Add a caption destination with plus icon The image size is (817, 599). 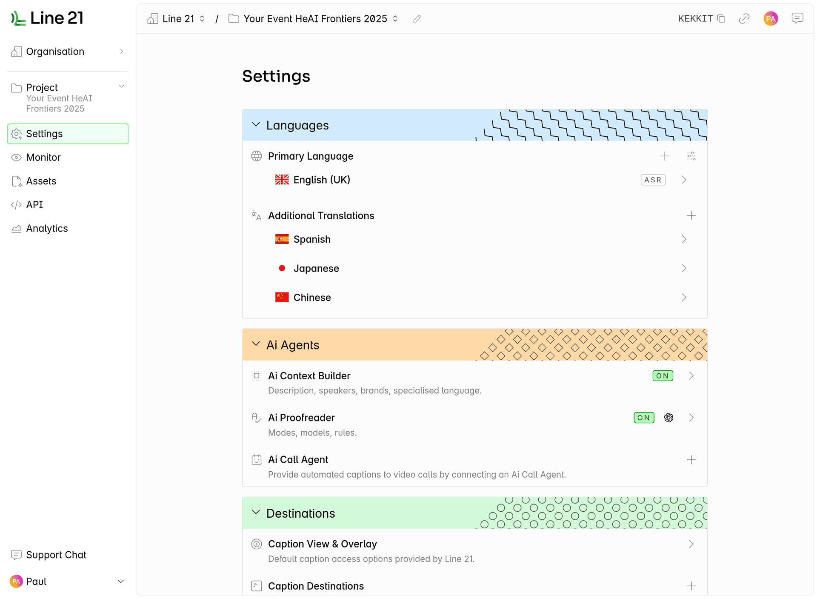(691, 586)
